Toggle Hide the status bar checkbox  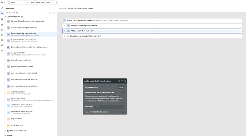[123, 93]
